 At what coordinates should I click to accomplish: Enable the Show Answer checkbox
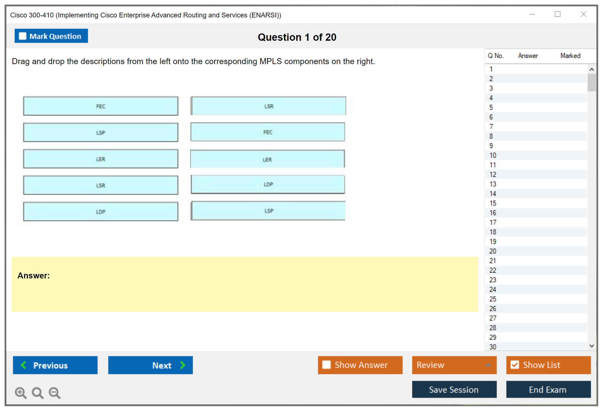click(x=326, y=365)
